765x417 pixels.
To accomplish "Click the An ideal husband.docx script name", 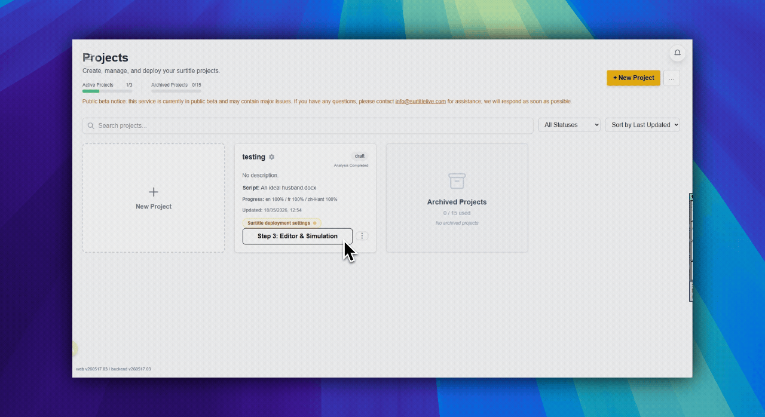I will point(288,188).
